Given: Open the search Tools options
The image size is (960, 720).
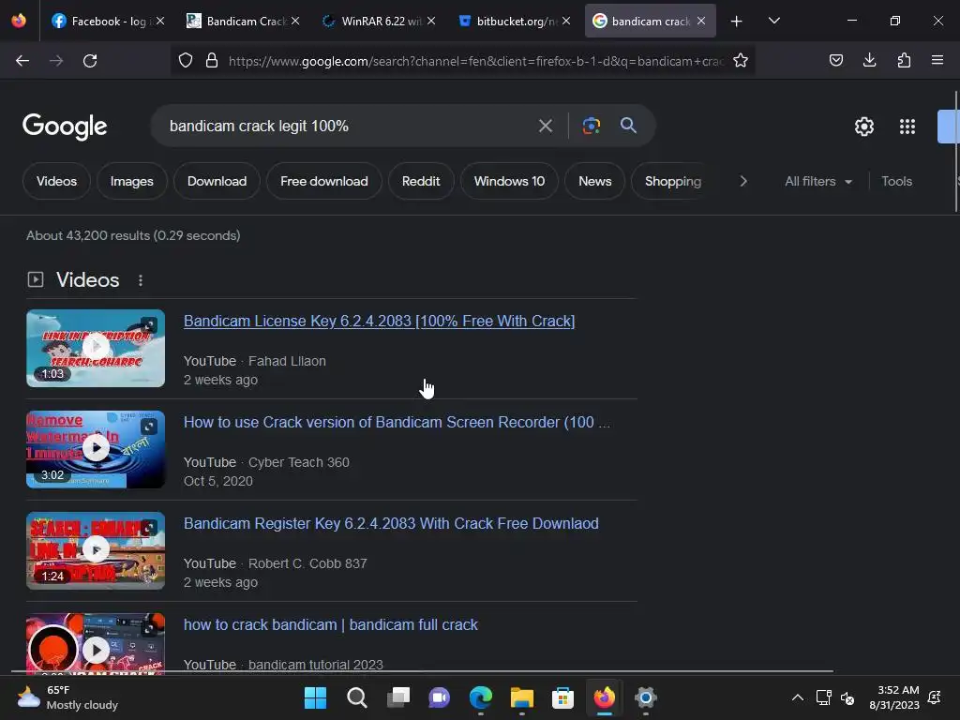Looking at the screenshot, I should (x=896, y=181).
